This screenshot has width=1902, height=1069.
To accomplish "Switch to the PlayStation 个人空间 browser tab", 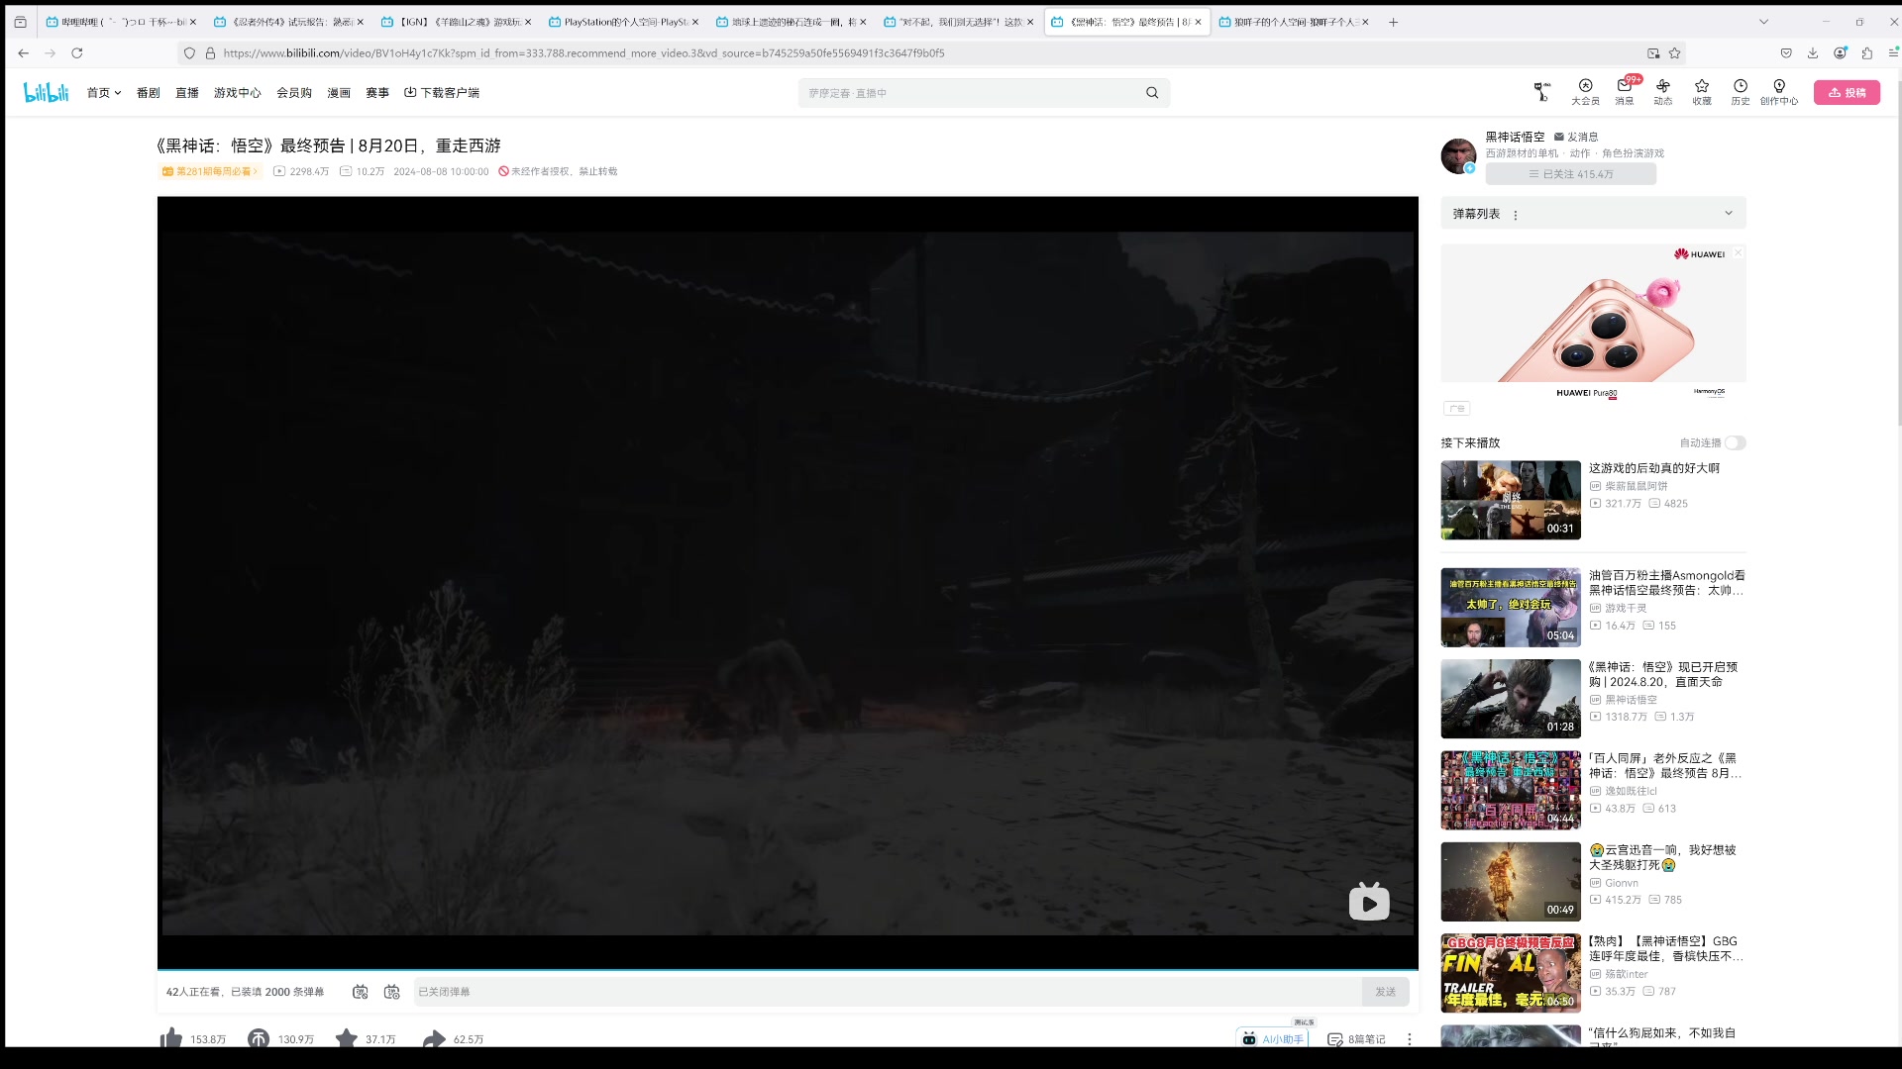I will [x=623, y=22].
